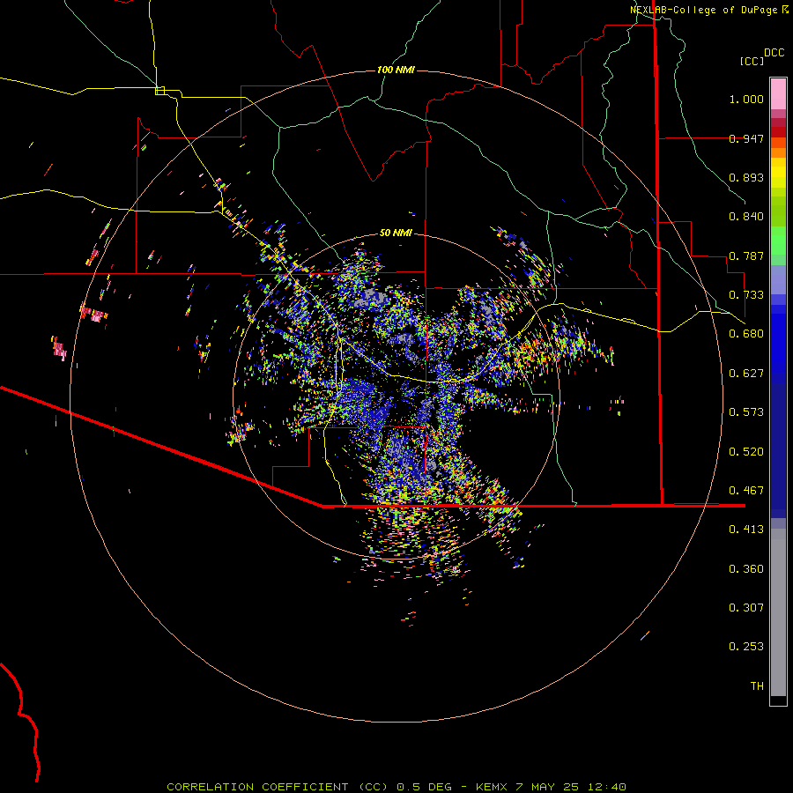Click the [CC] legend unit label
Screen dimensions: 793x793
tap(752, 61)
